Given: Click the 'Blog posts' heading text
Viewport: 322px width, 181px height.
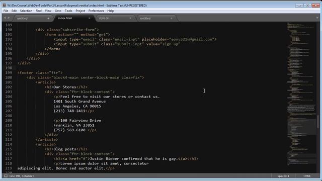Looking at the screenshot, I should click(65, 149).
